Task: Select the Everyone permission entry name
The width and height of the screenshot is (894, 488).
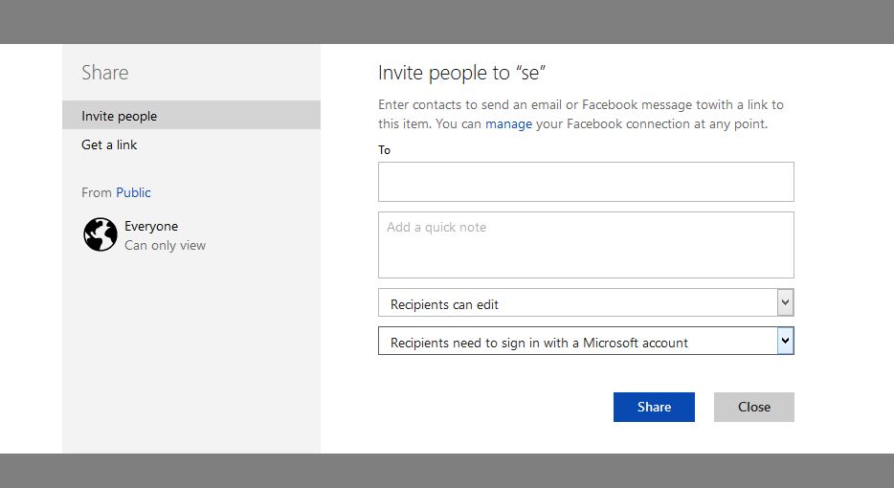Action: pos(151,226)
